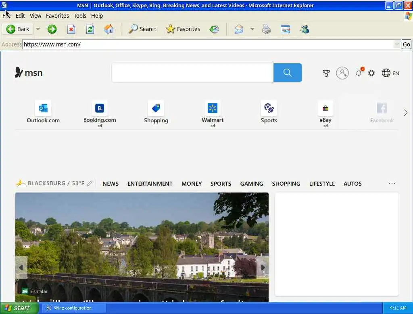The width and height of the screenshot is (413, 314).
Task: Open the Favorites pane in toolbar
Action: (183, 29)
